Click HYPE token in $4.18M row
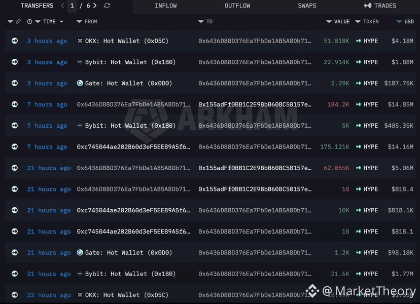420x304 pixels. coord(370,41)
